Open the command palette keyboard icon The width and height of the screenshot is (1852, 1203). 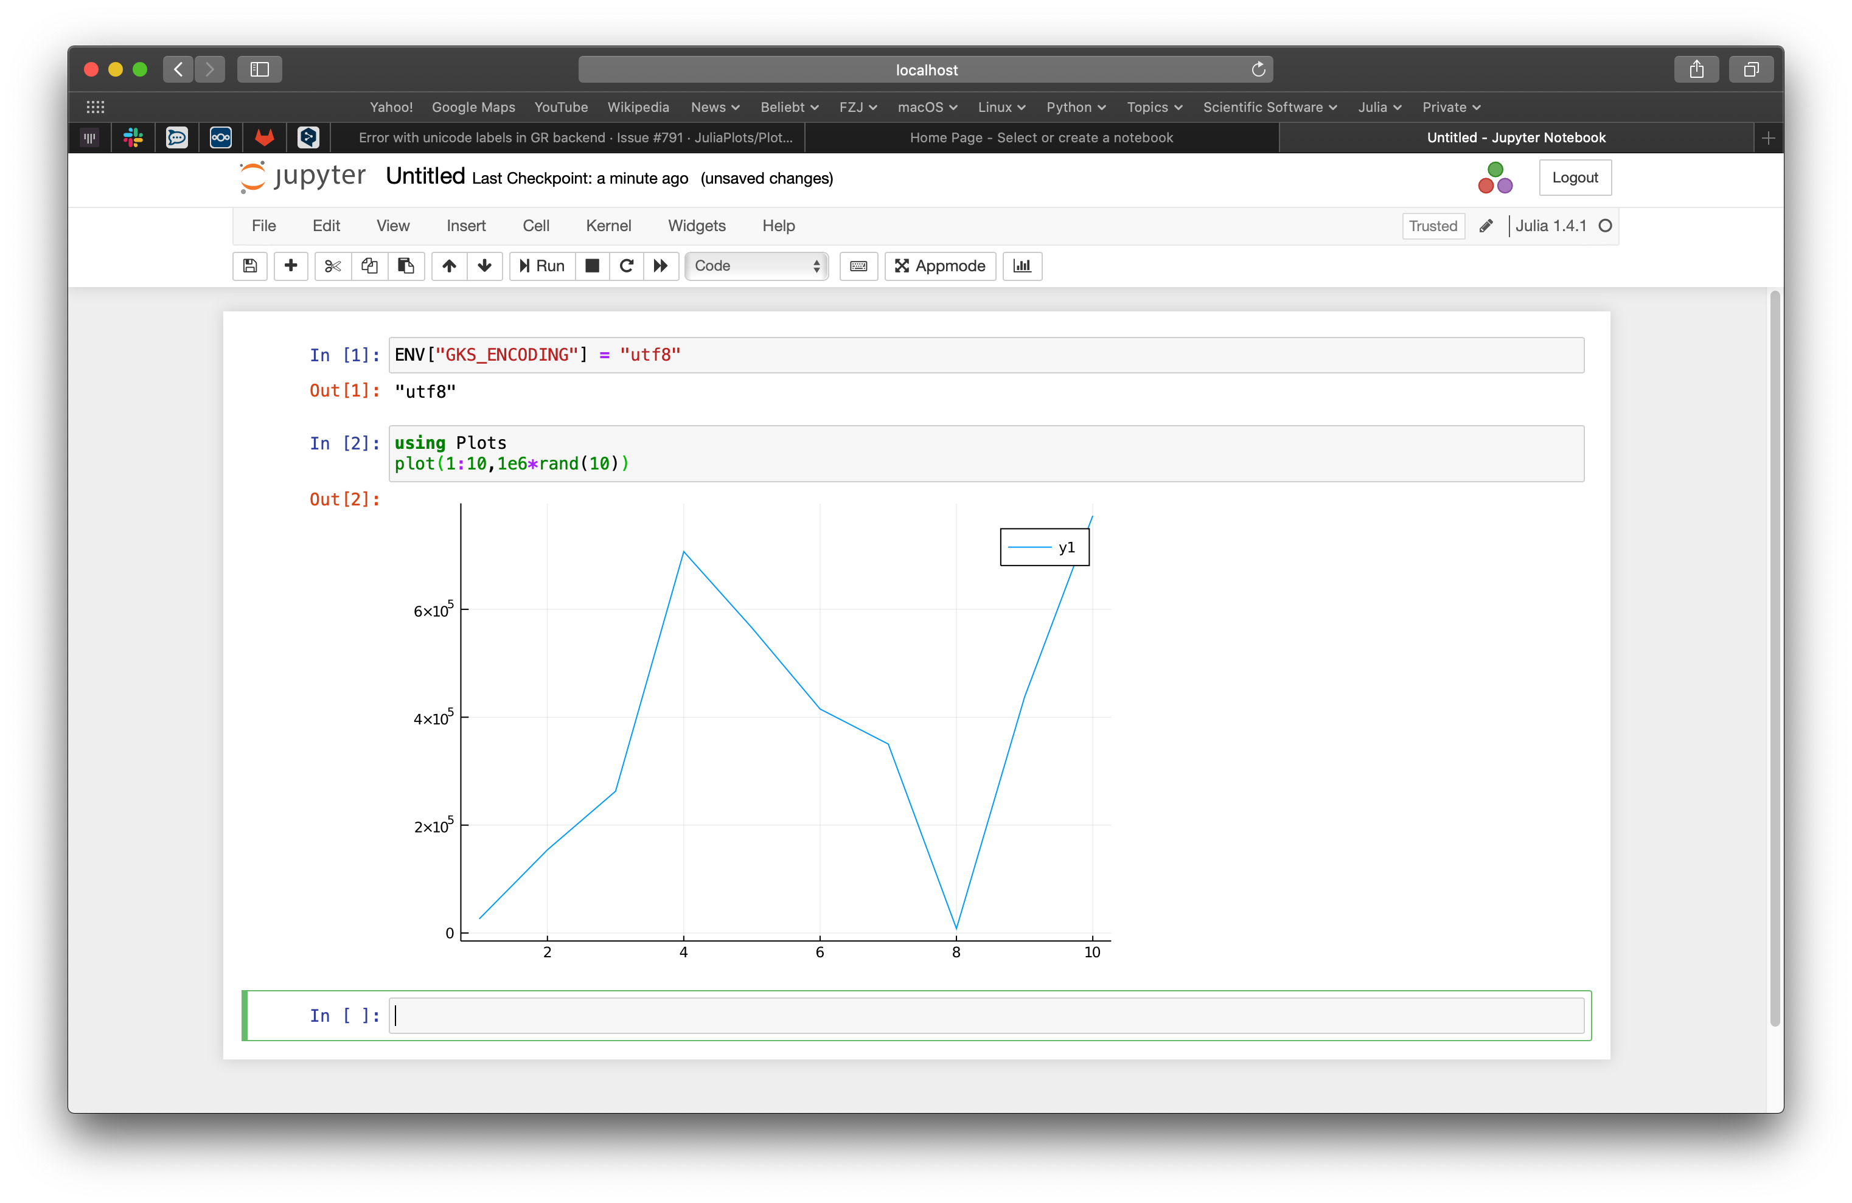[859, 266]
